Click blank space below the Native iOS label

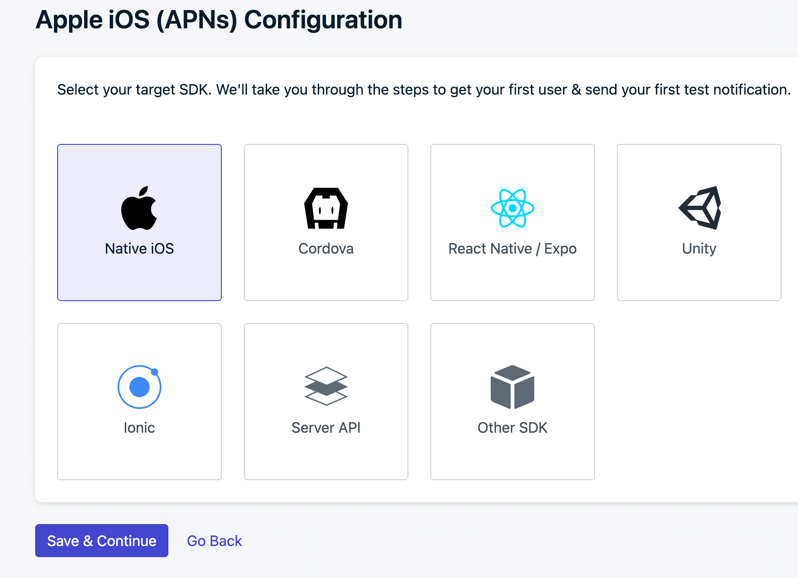tap(139, 280)
